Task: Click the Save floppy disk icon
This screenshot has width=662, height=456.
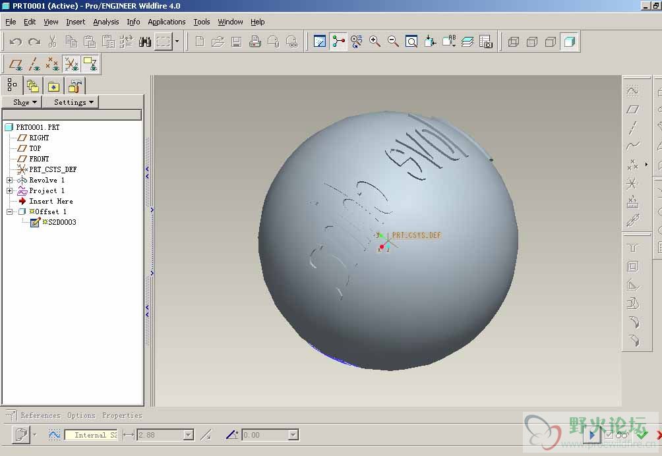Action: click(237, 42)
